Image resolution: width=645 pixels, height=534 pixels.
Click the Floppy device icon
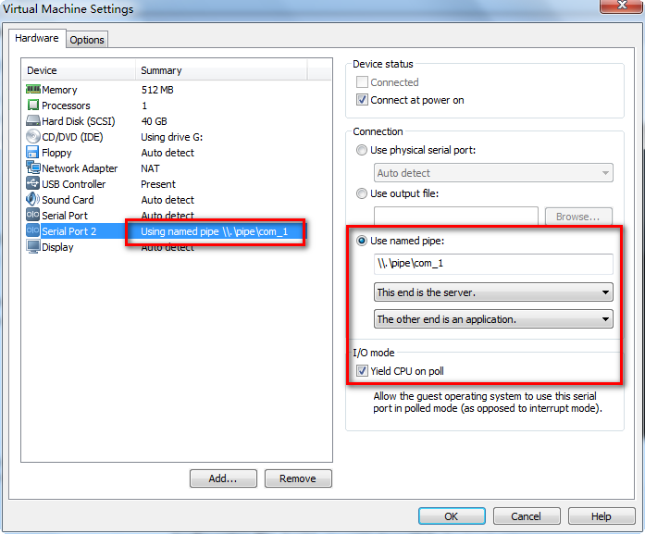33,152
